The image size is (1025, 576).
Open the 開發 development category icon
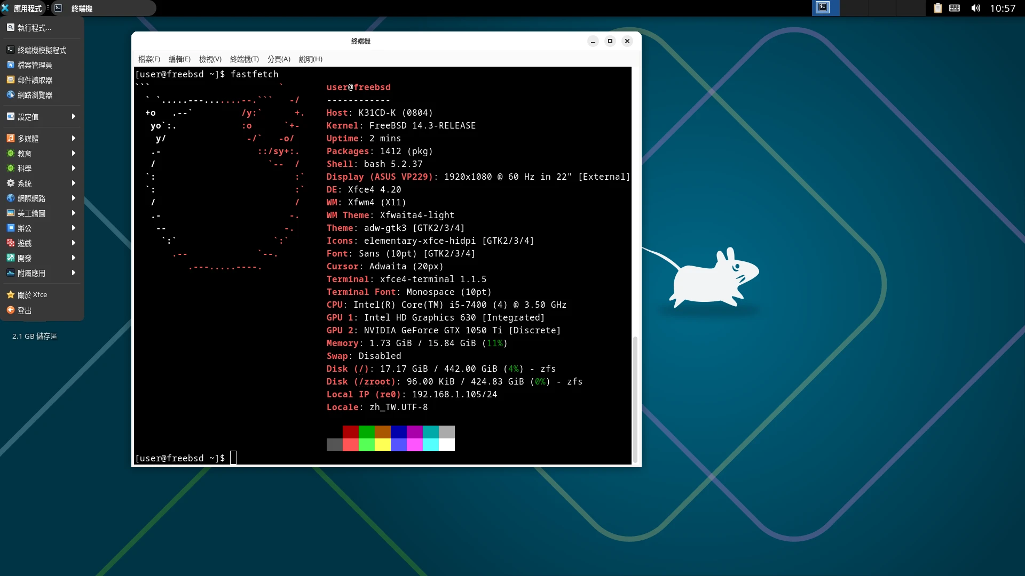(11, 258)
